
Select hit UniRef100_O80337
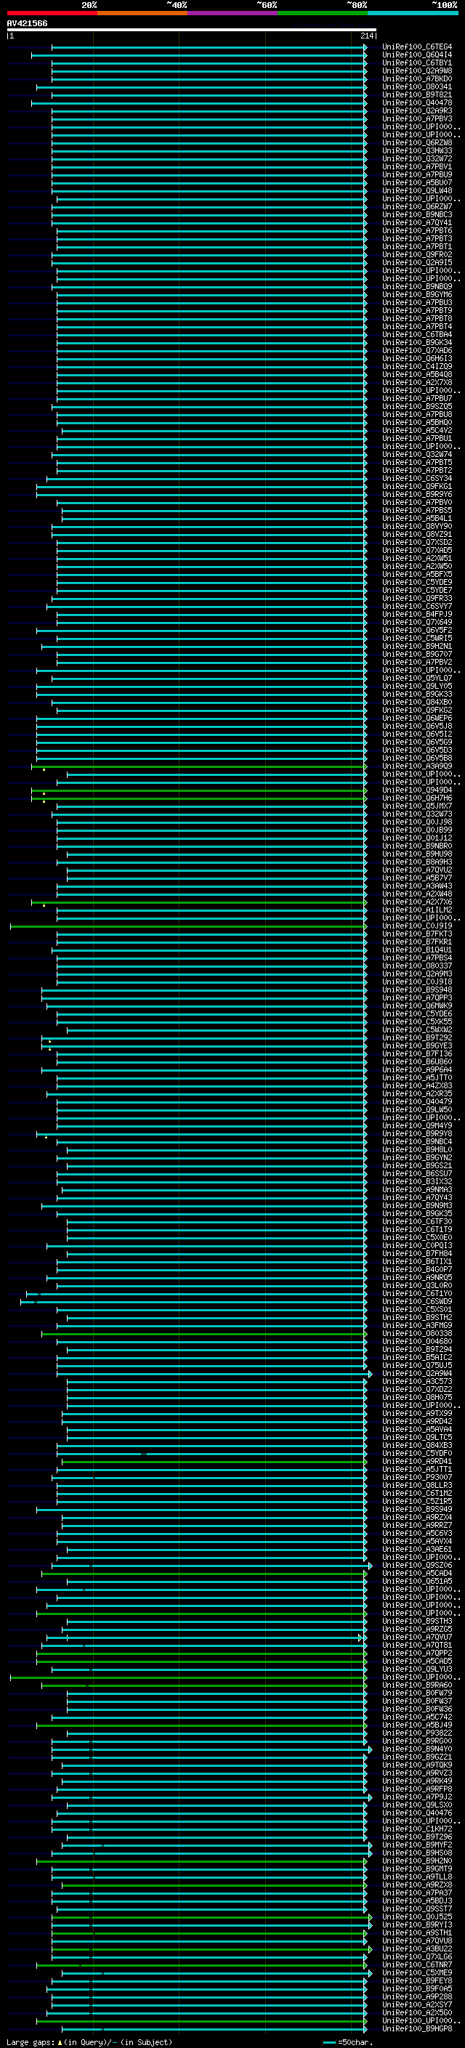pos(416,966)
